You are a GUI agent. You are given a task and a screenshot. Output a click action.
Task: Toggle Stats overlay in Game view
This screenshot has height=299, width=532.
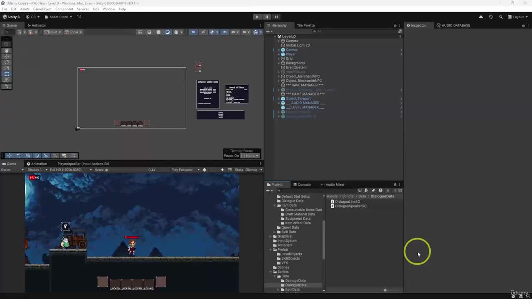239,170
